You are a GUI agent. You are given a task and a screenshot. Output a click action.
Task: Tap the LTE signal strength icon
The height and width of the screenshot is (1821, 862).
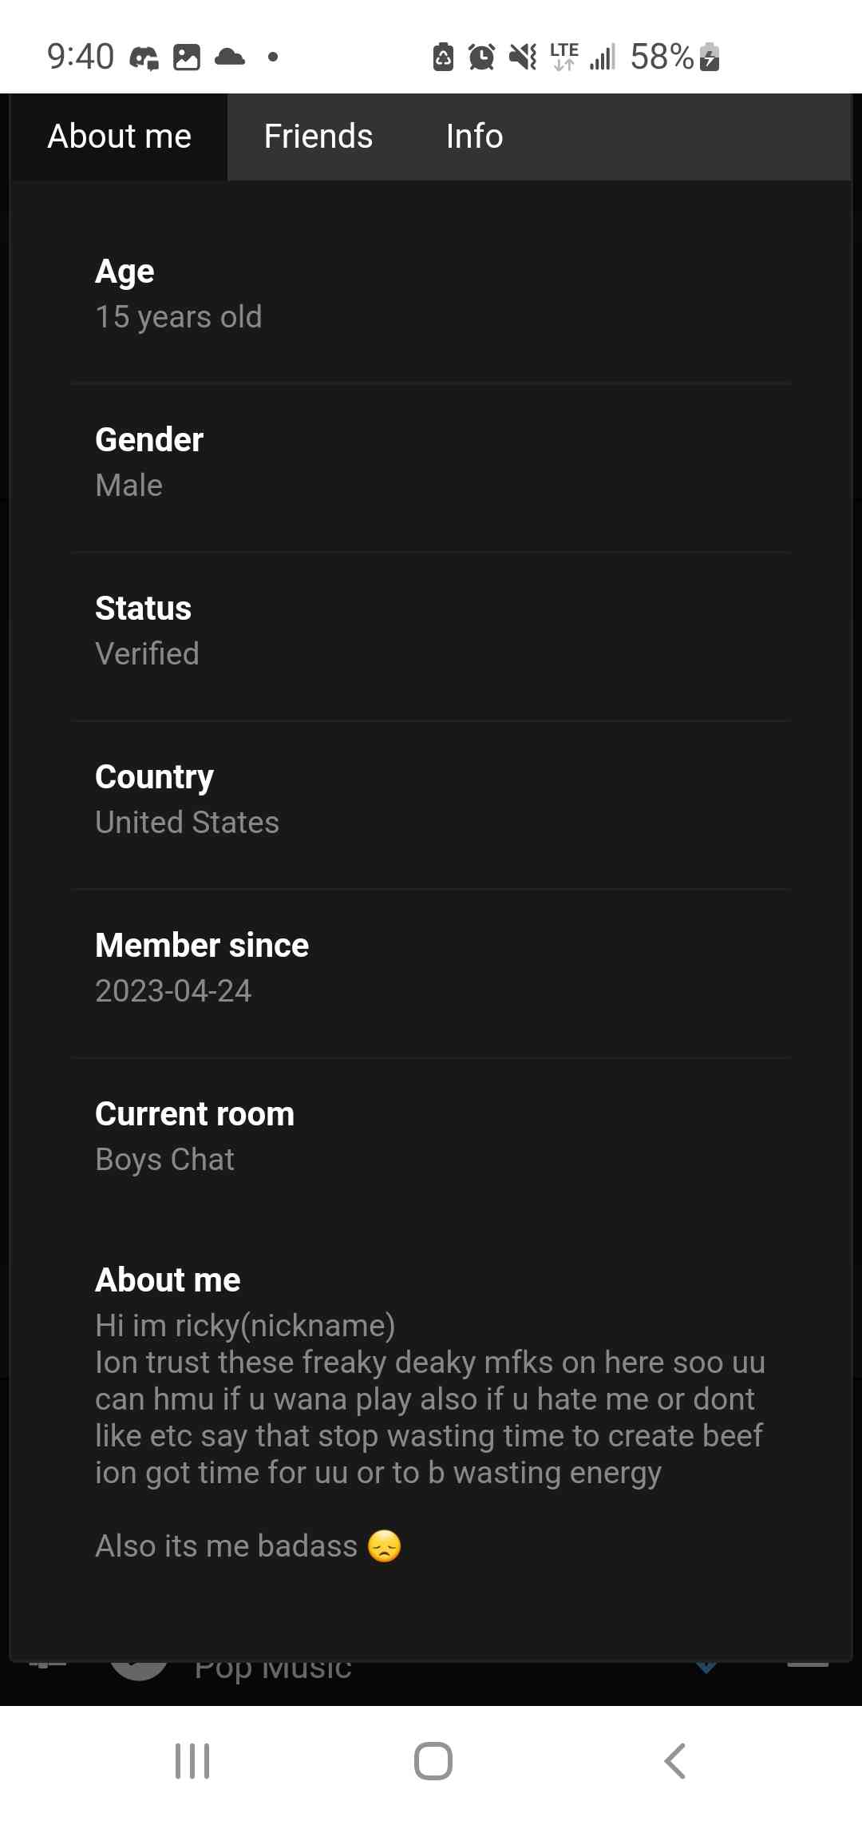[x=603, y=57]
